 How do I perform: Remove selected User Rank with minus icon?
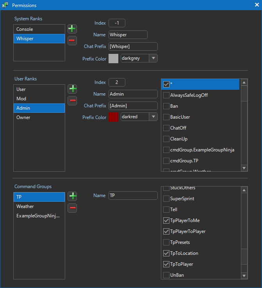(72, 101)
